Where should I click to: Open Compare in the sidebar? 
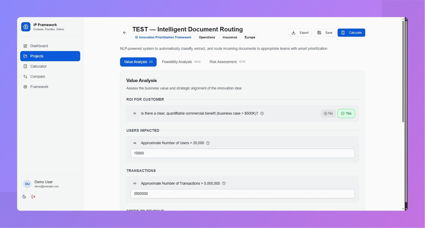coord(38,77)
